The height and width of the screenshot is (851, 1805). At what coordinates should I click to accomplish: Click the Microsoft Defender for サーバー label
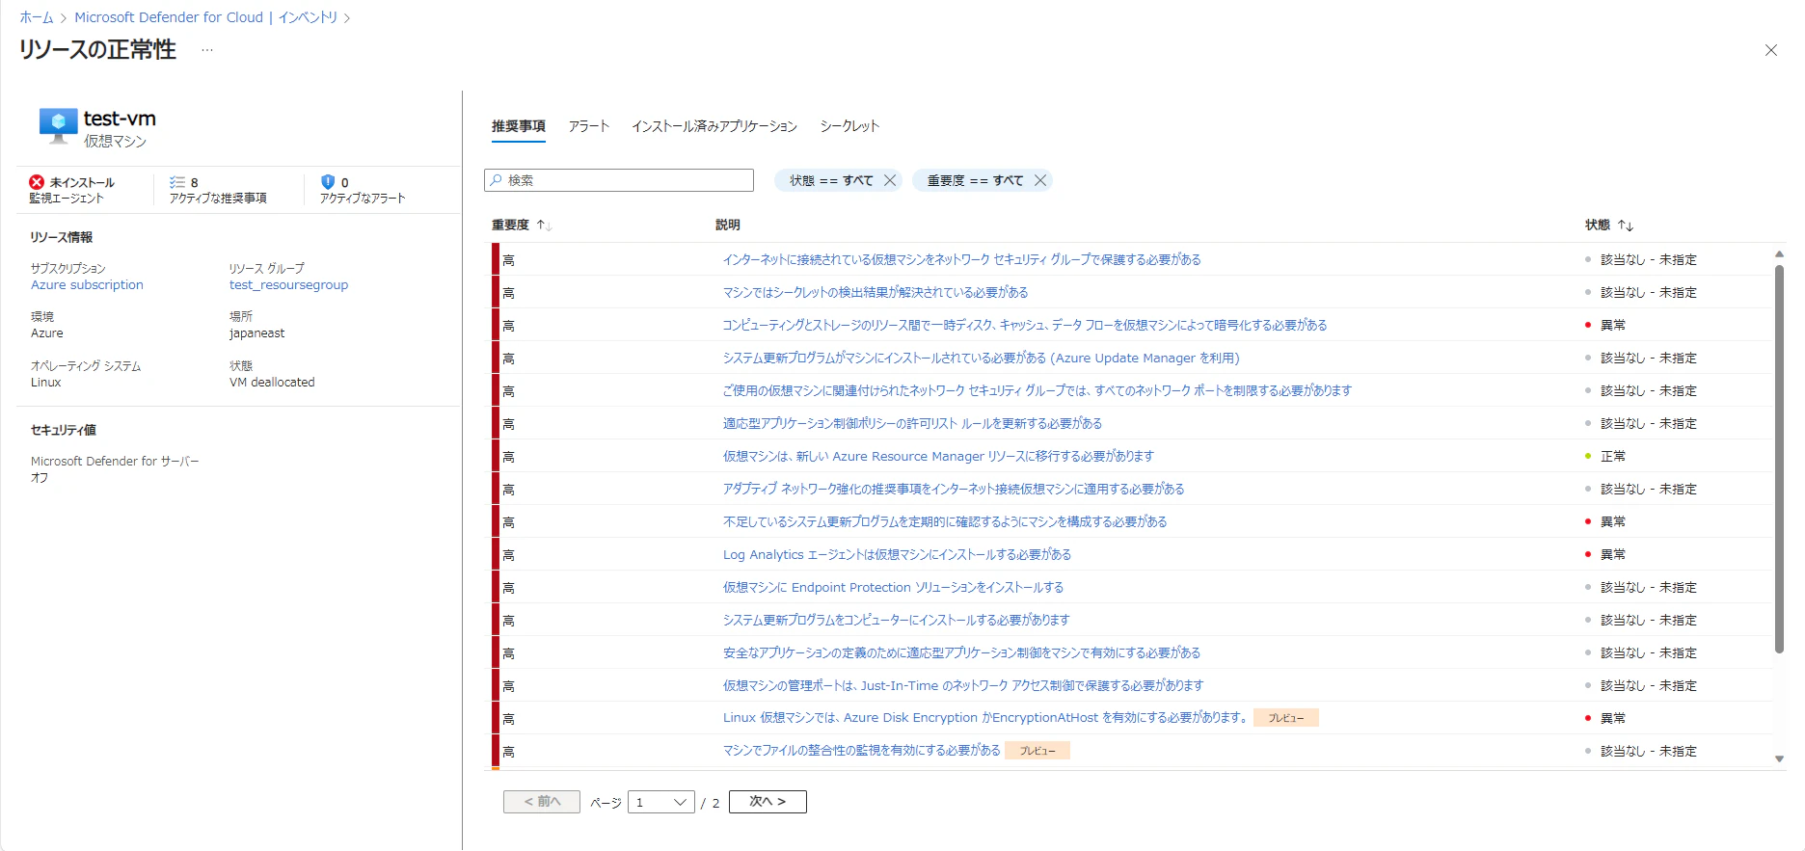click(115, 462)
